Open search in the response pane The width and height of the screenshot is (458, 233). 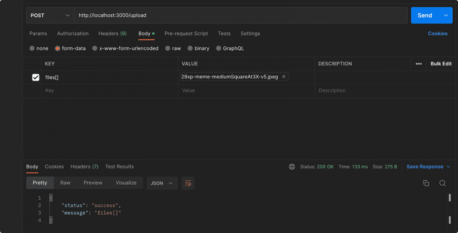[x=442, y=183]
